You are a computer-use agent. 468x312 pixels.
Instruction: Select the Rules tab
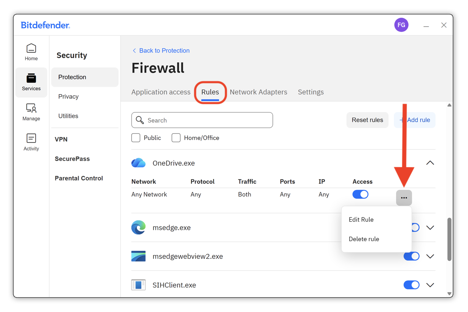click(x=210, y=92)
